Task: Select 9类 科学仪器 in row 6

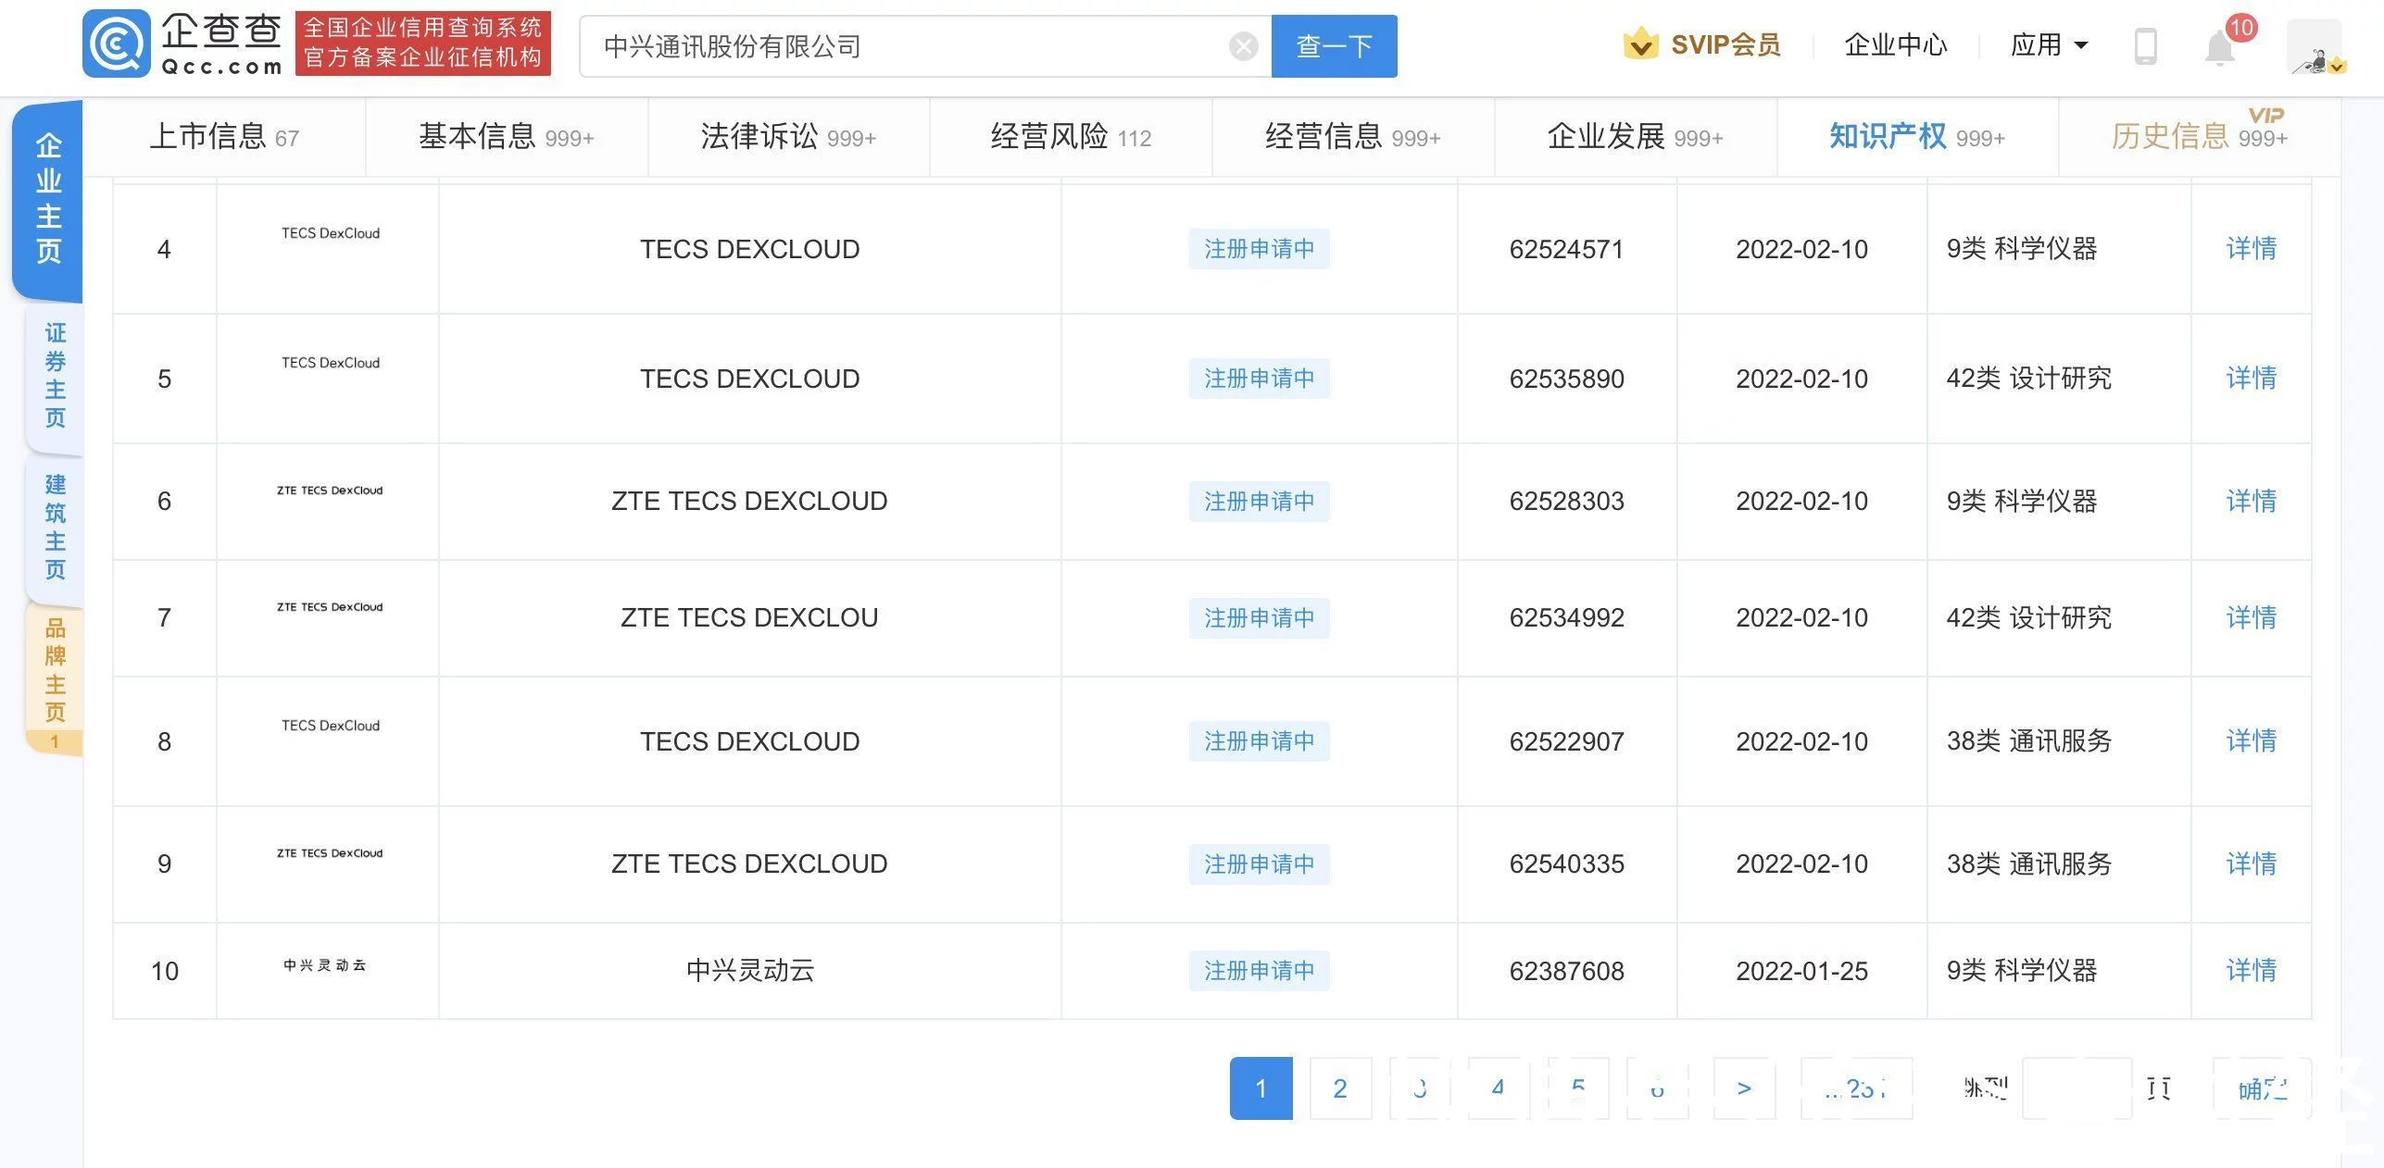Action: click(x=2022, y=502)
